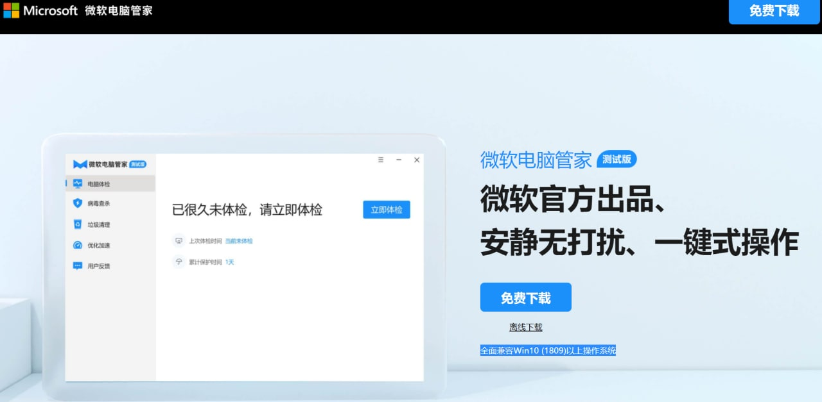Select the highlighted Win10 (1809) compatibility text
Screen dimensions: 822x402
(x=548, y=350)
